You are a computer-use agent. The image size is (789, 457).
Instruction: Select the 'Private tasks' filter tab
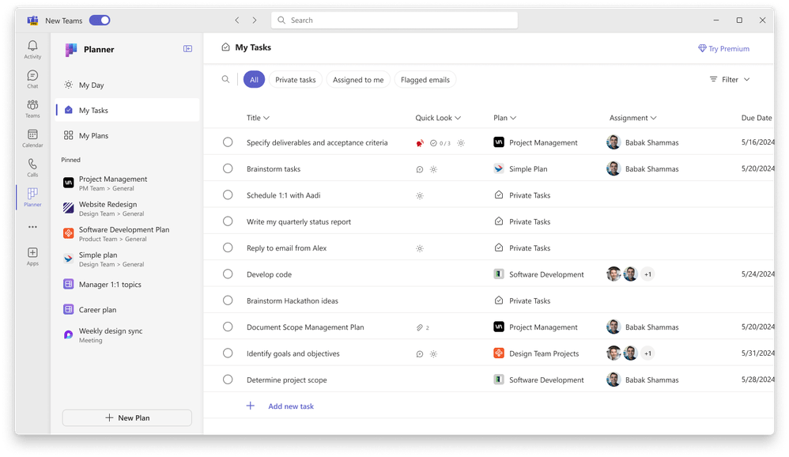pos(296,80)
